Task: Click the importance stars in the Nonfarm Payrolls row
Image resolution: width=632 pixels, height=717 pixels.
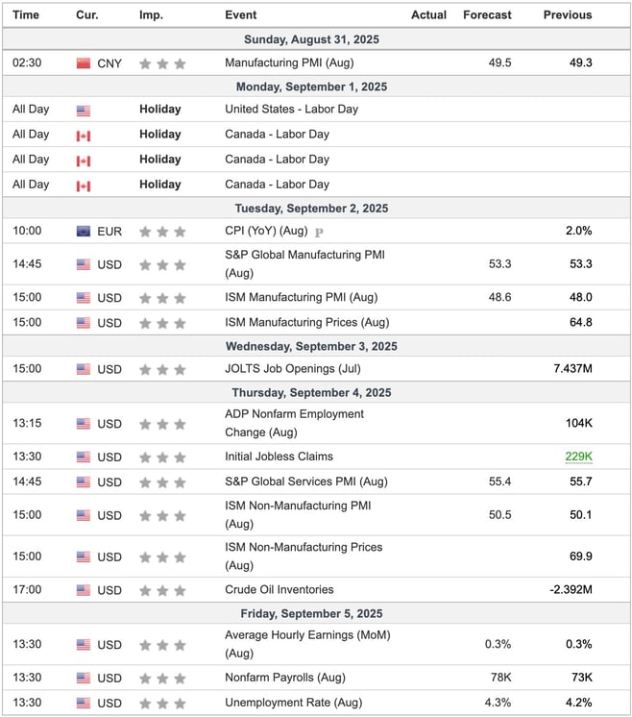Action: pos(162,679)
